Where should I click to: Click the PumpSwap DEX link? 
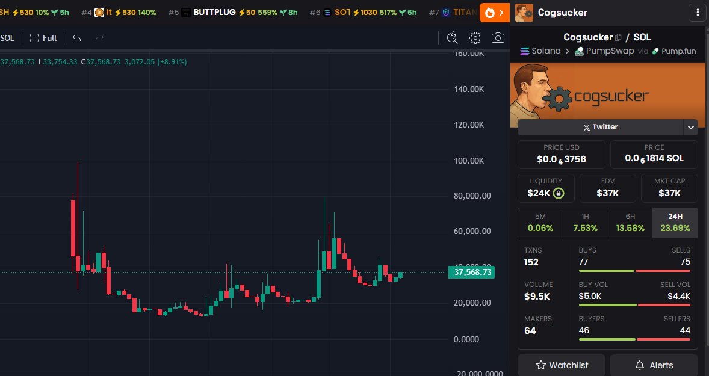pyautogui.click(x=604, y=51)
